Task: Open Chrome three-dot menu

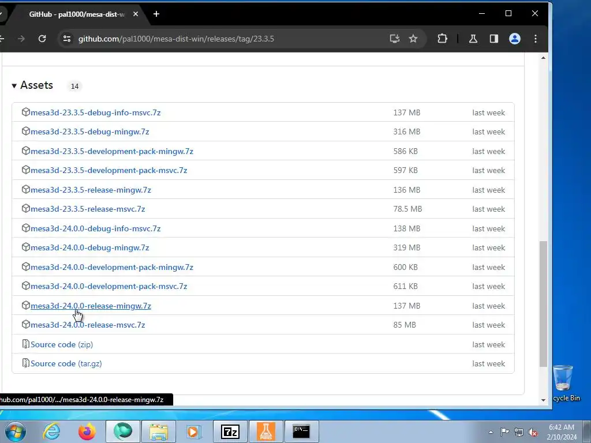Action: point(535,39)
